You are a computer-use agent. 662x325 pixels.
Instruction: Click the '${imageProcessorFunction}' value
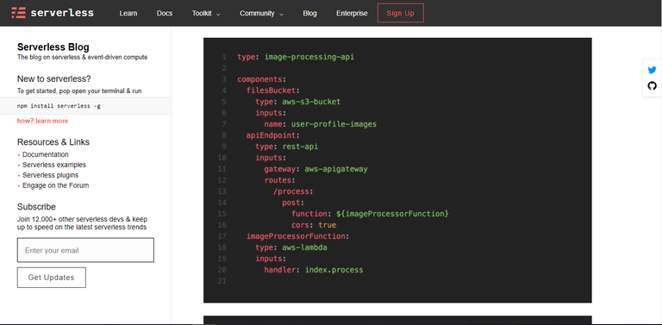[x=392, y=214]
